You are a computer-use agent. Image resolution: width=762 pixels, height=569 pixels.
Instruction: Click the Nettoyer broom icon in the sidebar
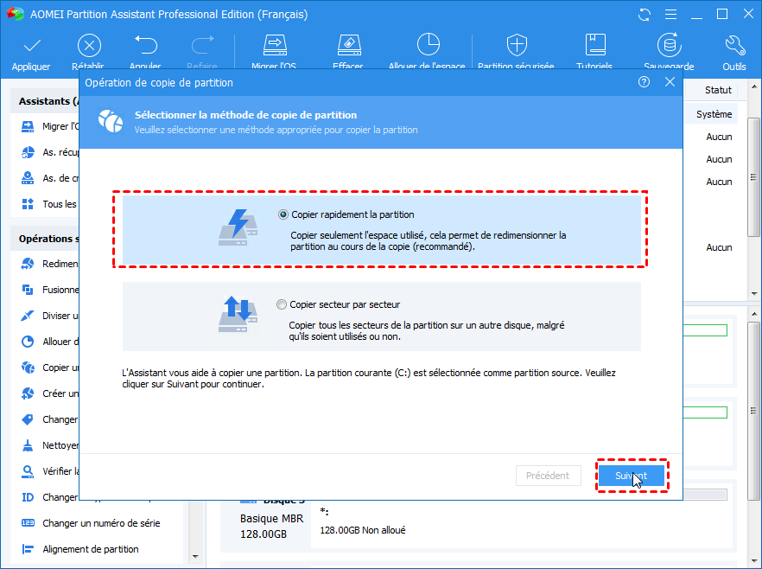tap(28, 445)
